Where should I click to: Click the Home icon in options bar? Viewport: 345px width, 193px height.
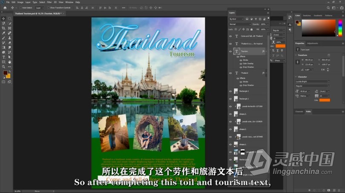coord(5,8)
